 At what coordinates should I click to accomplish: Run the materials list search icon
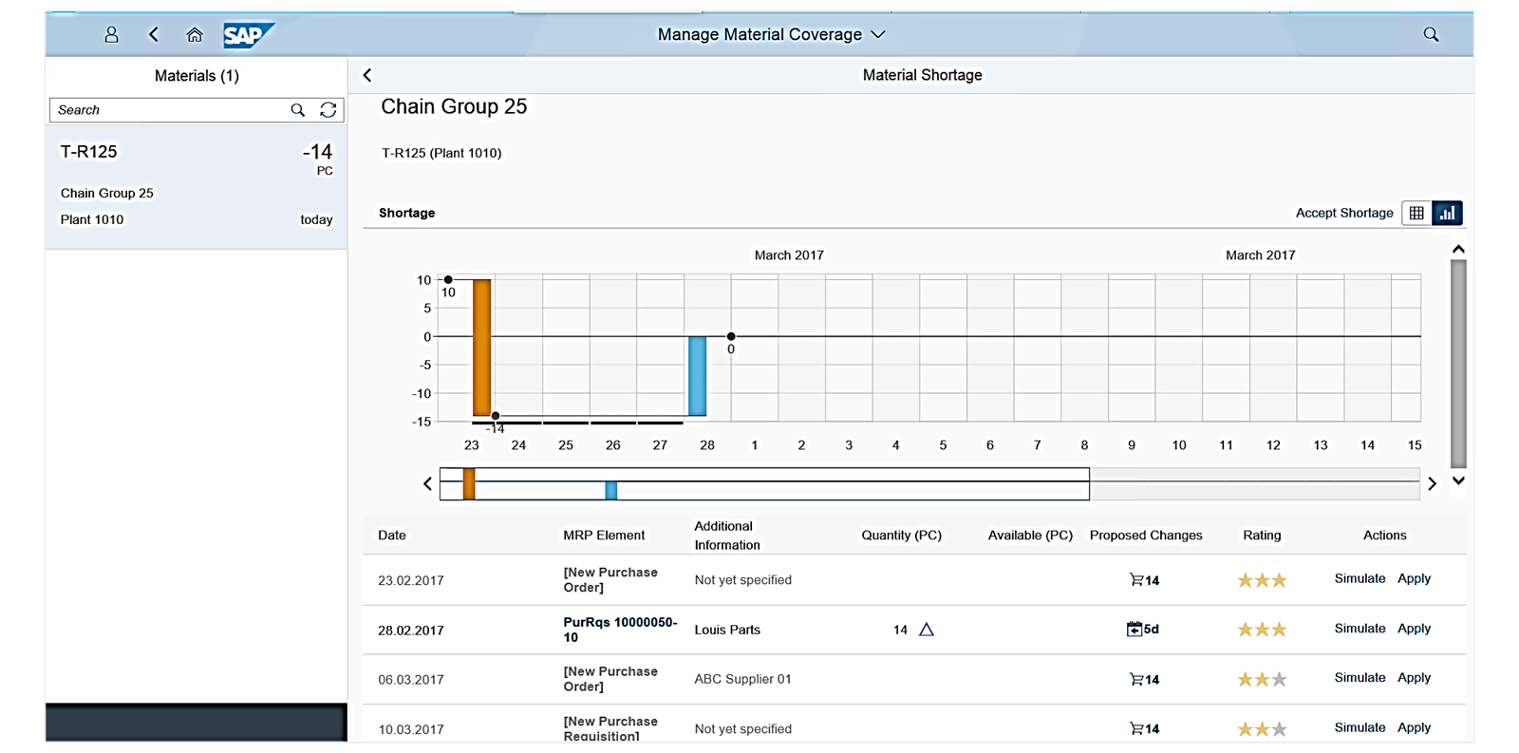click(x=298, y=110)
